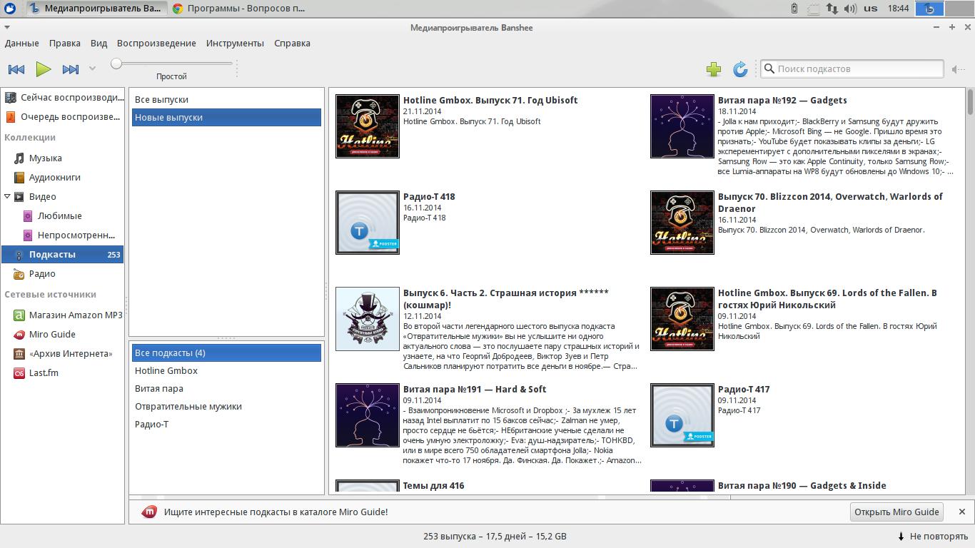The height and width of the screenshot is (548, 975).
Task: Open the Непросмотренные video playlist
Action: (63, 235)
